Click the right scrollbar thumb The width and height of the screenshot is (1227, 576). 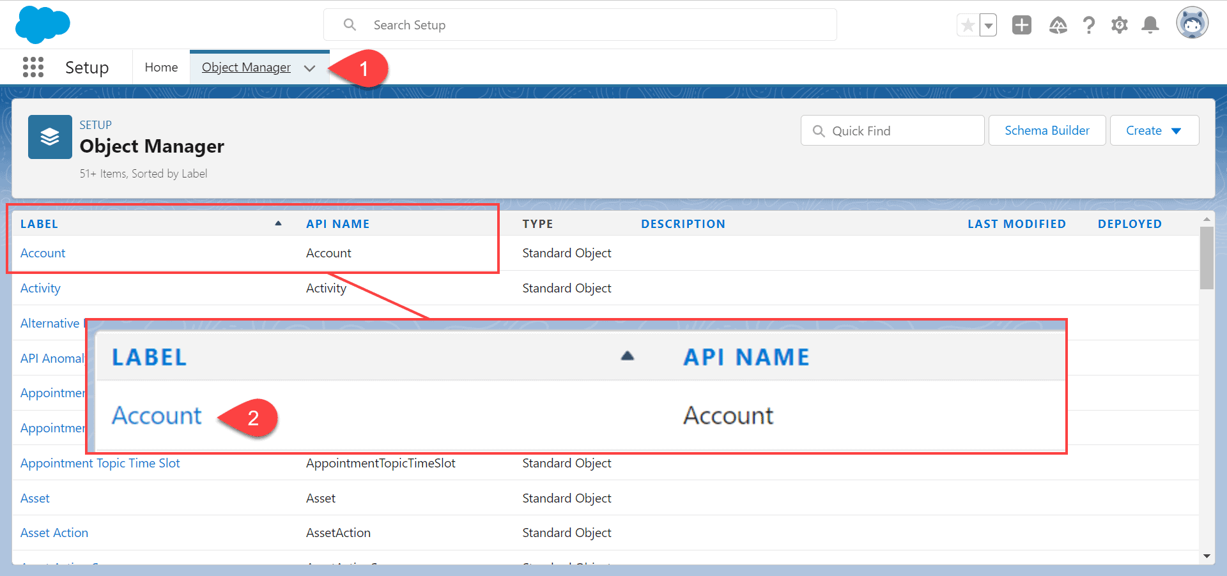1207,259
